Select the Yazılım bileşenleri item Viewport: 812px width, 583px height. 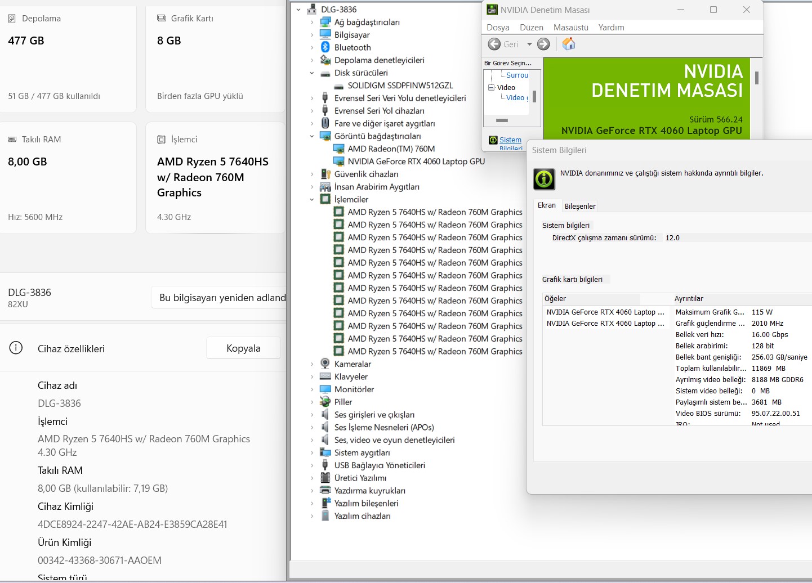tap(366, 503)
